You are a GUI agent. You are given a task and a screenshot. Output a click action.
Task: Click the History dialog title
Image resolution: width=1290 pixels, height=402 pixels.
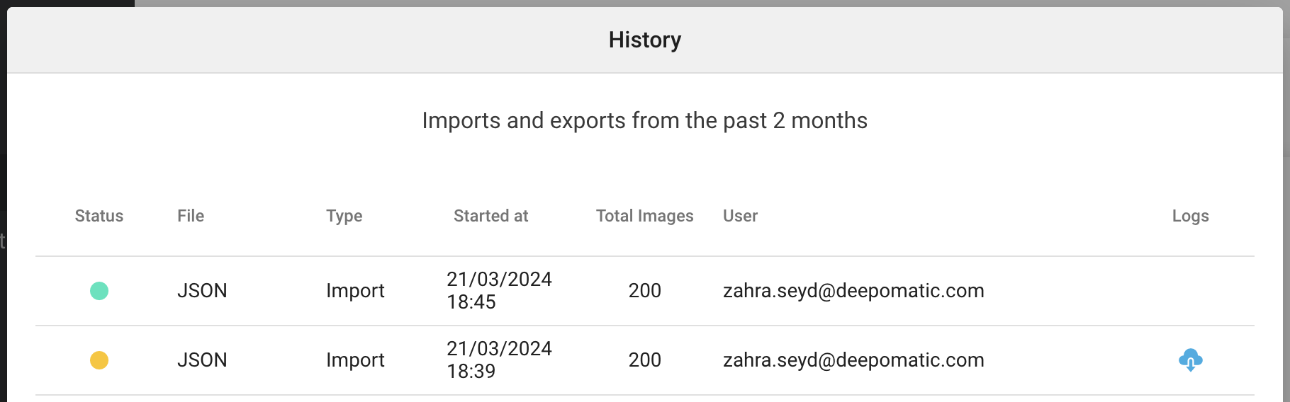644,40
